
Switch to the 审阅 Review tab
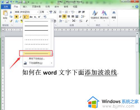click(x=66, y=7)
